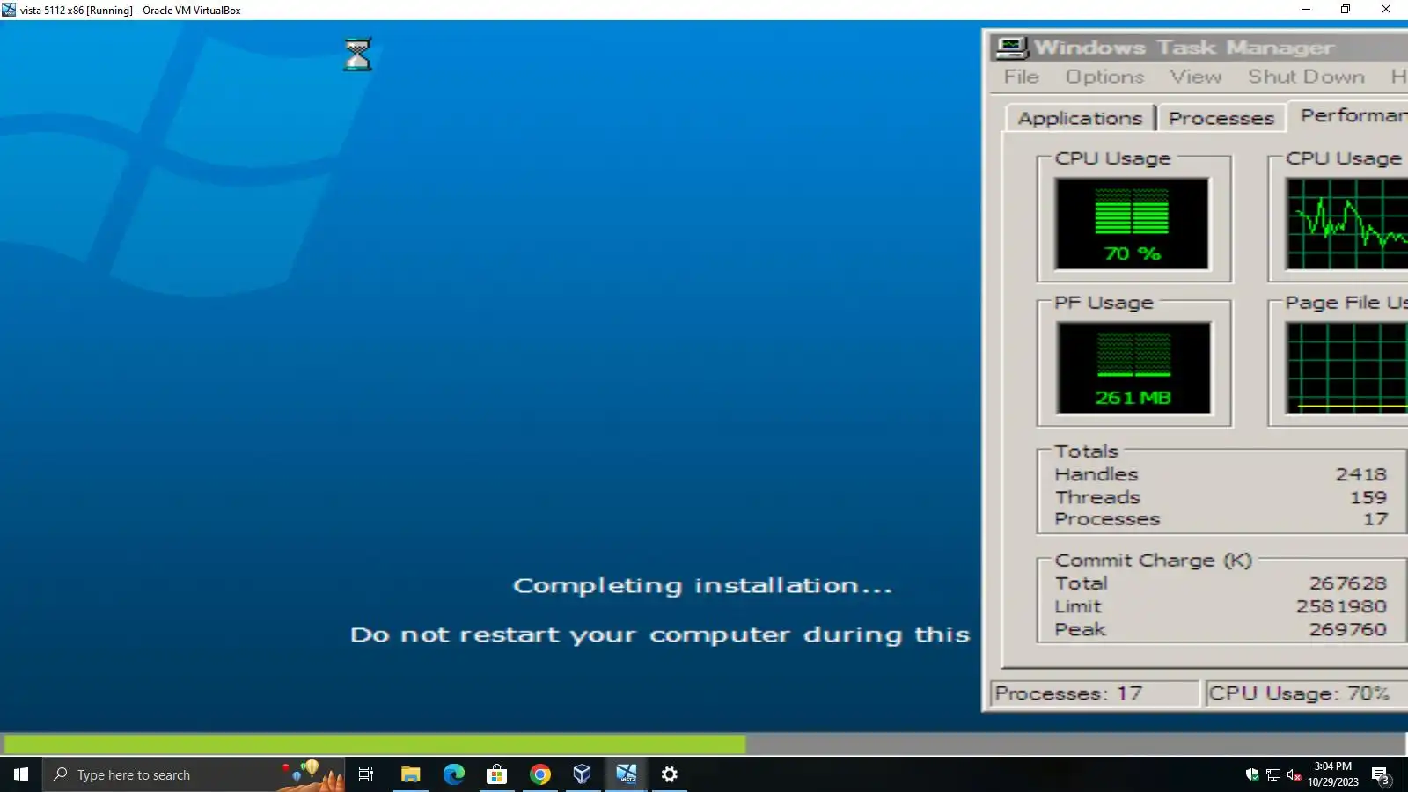
Task: Minimize the VirtualBox VM window
Action: [x=1306, y=10]
